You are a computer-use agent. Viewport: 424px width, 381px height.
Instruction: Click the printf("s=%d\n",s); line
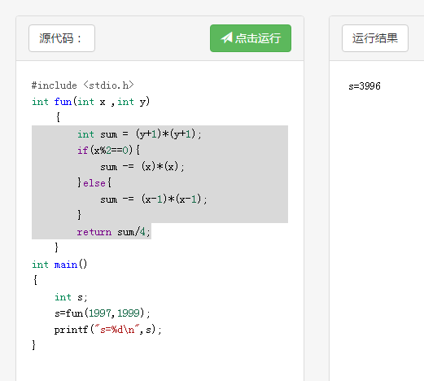tap(108, 330)
